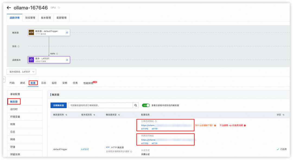Screen dimensions: 293x160
Task: Switch to 函数详情 tab
Action: click(x=15, y=18)
